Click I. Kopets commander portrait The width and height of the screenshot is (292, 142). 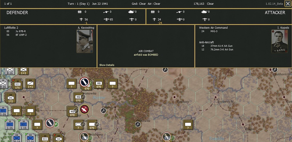(x=279, y=41)
